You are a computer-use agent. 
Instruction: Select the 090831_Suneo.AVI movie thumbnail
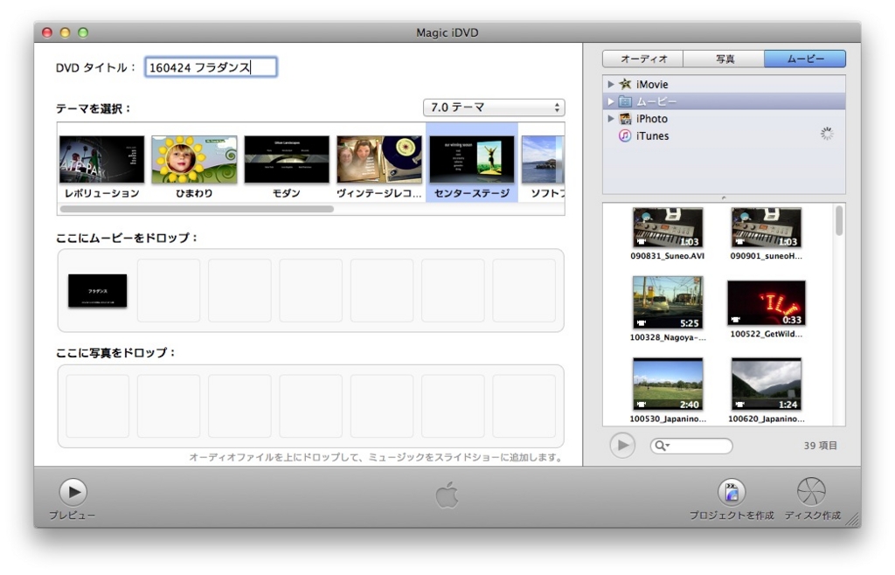(x=667, y=227)
